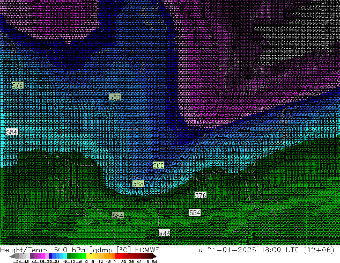Click the 588 contour label
This screenshot has height=263, width=340.
164,233
